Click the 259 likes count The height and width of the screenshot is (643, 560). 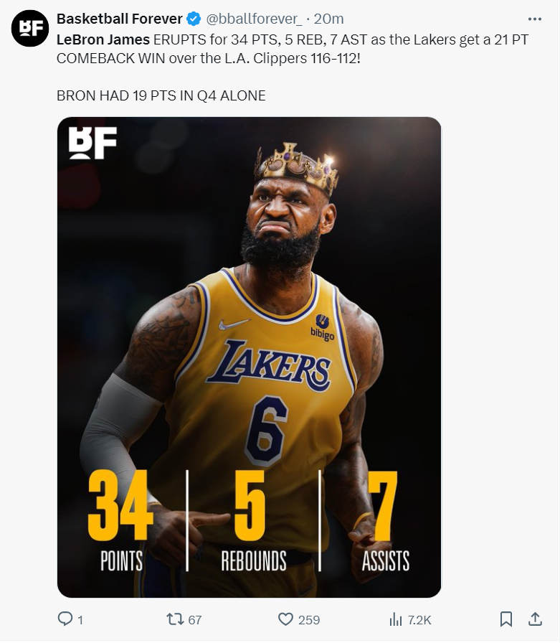point(309,621)
